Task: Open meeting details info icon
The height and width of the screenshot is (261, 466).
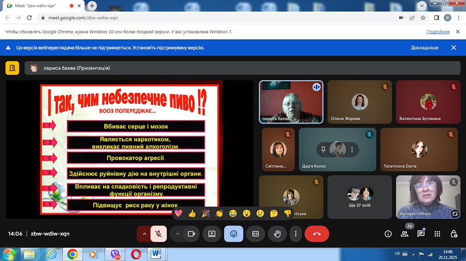Action: pos(388,234)
